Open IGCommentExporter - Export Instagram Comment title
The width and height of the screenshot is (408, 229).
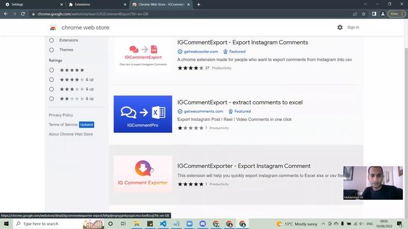[244, 166]
